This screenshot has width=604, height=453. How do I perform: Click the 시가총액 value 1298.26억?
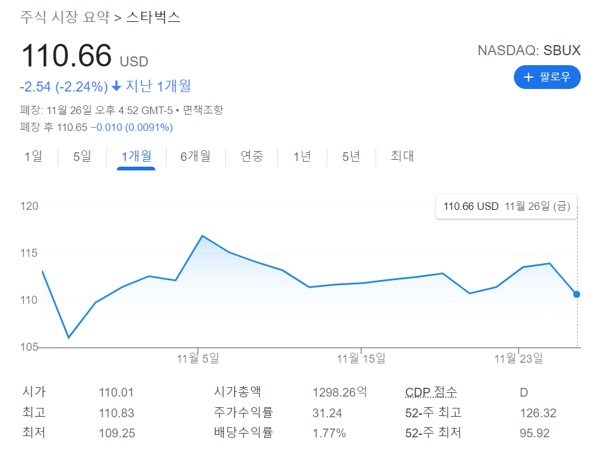tap(339, 392)
